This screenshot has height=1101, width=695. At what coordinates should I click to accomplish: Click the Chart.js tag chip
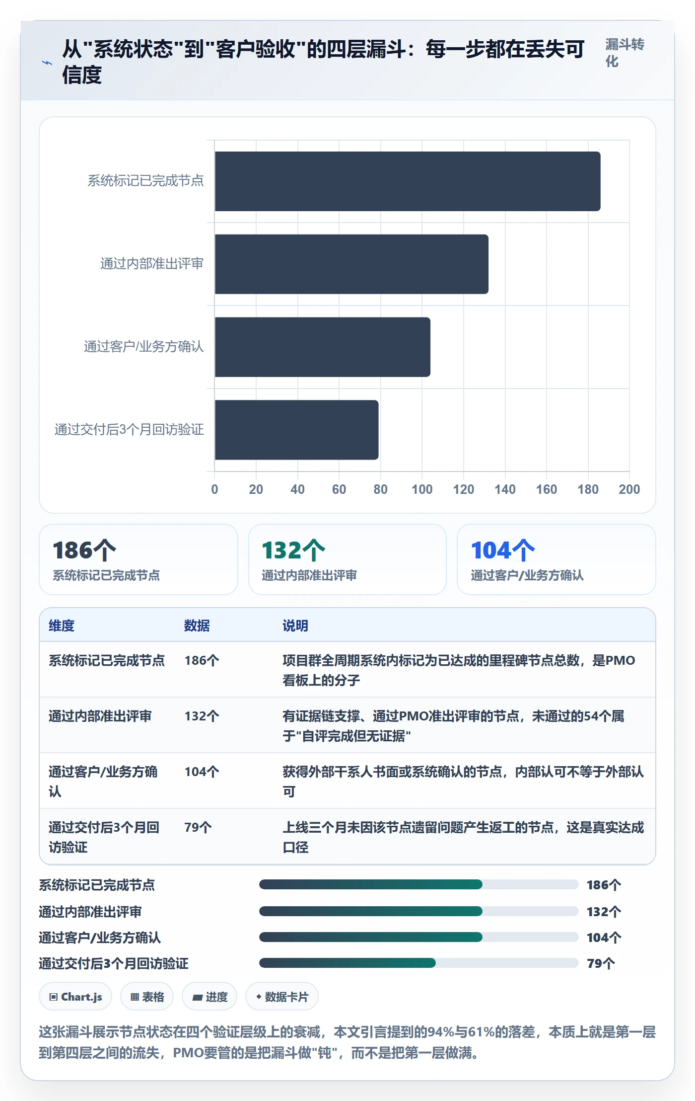(x=75, y=997)
